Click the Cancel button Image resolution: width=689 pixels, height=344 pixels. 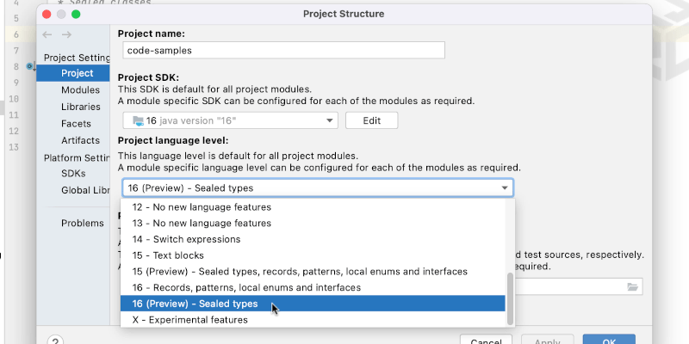coord(493,341)
